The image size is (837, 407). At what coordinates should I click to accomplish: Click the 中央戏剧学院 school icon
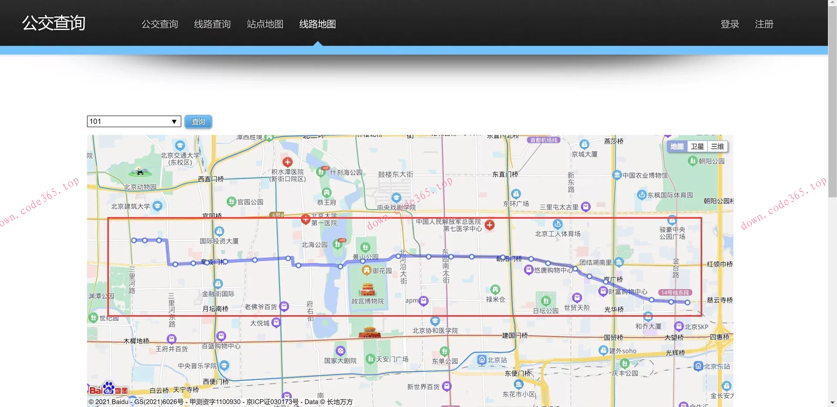(x=396, y=198)
